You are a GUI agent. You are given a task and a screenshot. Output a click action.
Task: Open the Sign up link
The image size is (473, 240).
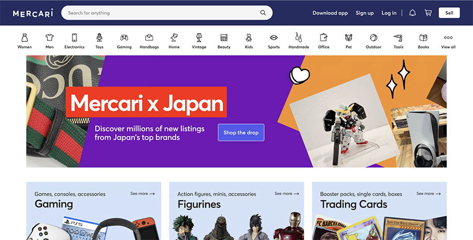364,13
